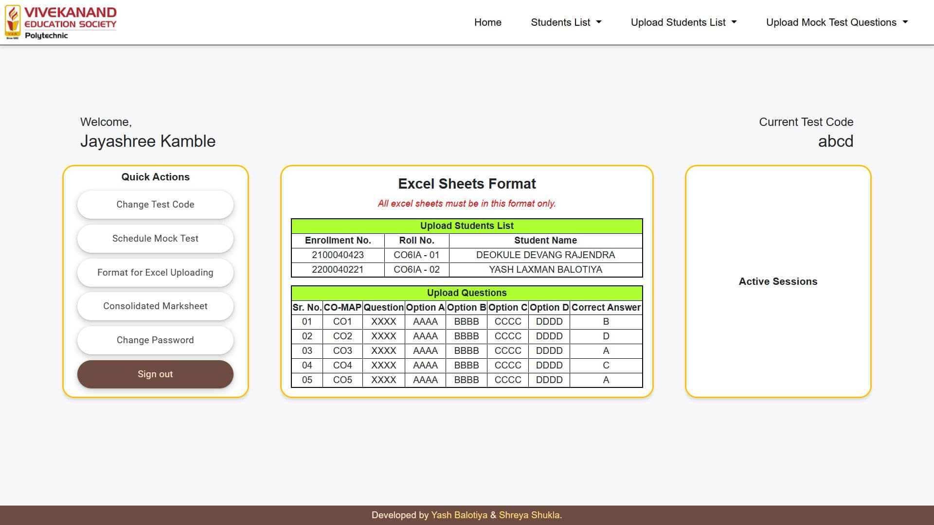Select the Upload Students List table header
Viewport: 934px width, 525px height.
click(467, 226)
